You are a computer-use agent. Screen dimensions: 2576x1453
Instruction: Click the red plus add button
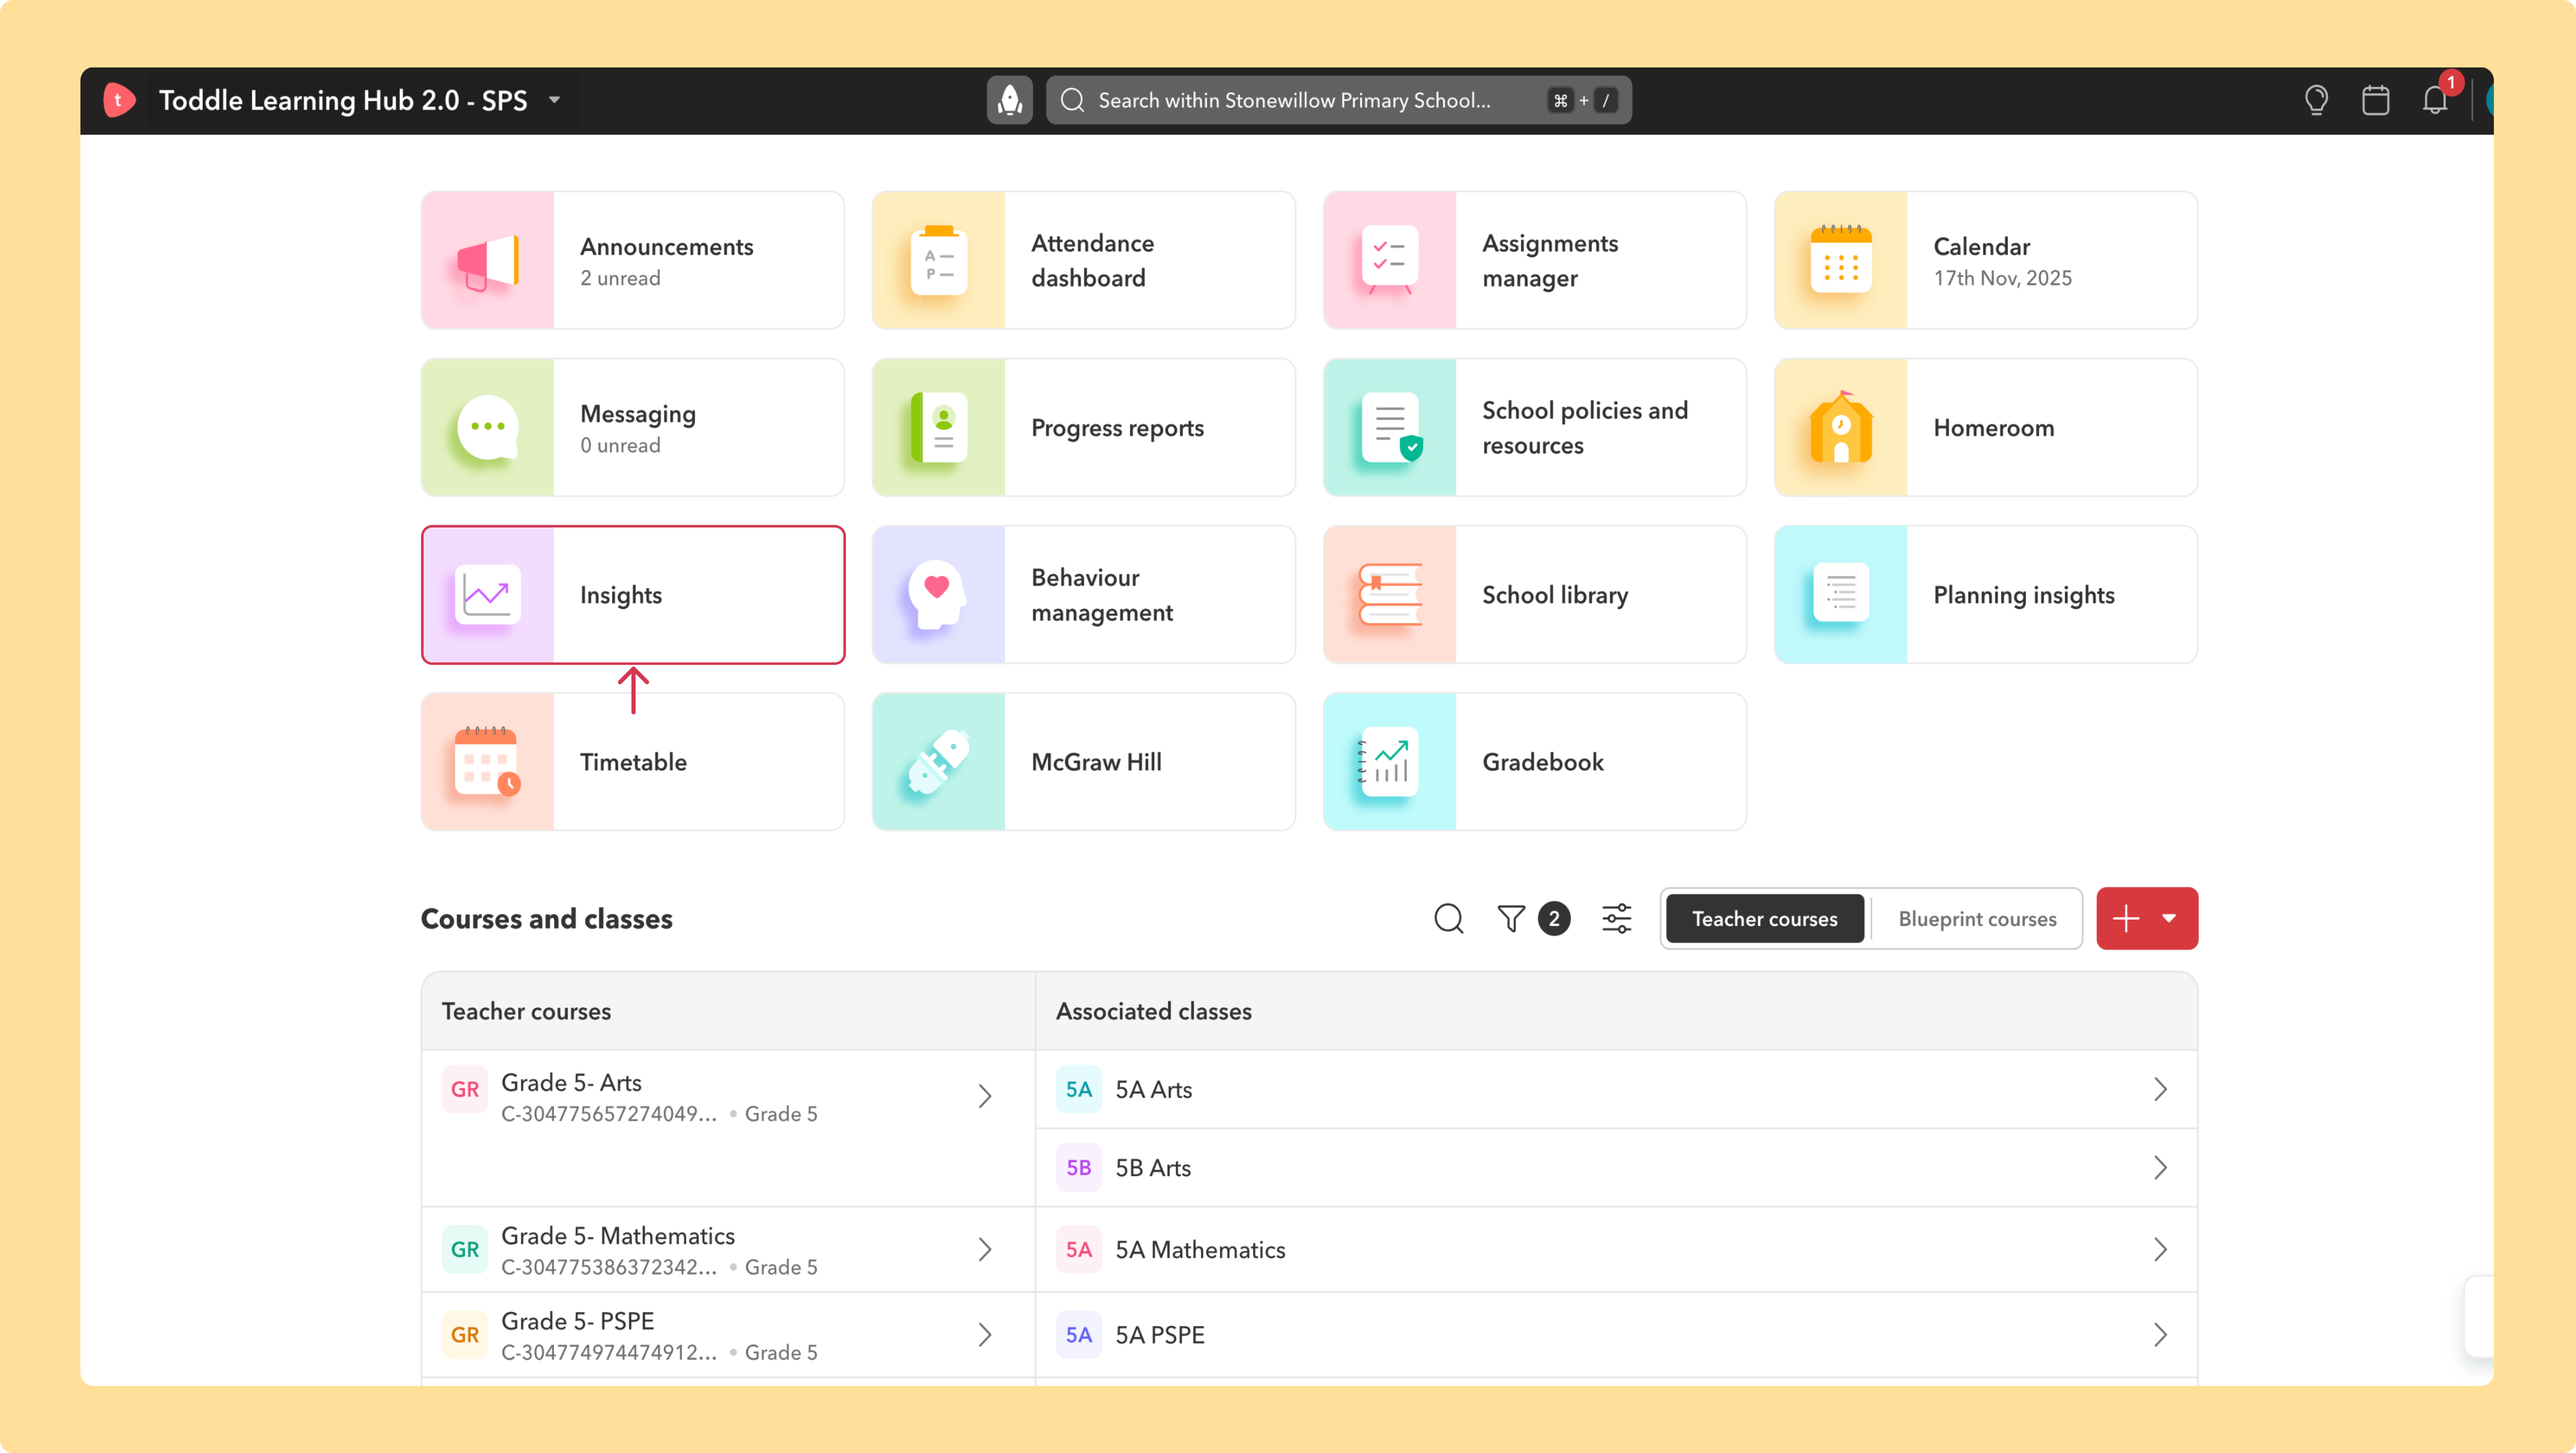coord(2126,918)
